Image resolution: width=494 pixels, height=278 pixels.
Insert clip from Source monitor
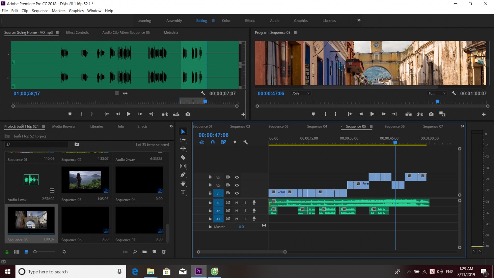[165, 114]
